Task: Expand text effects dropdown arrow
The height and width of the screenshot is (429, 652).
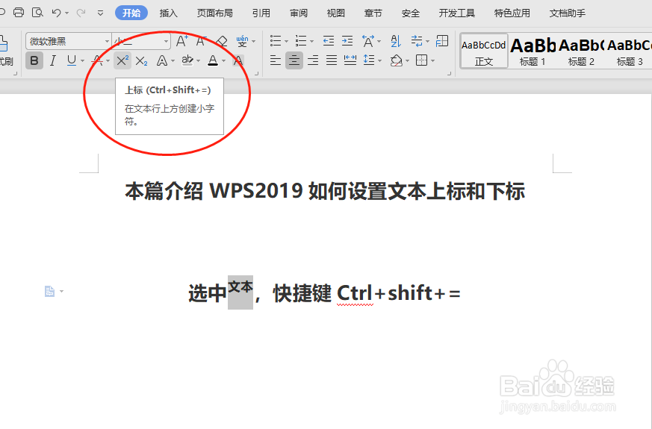Action: tap(173, 61)
